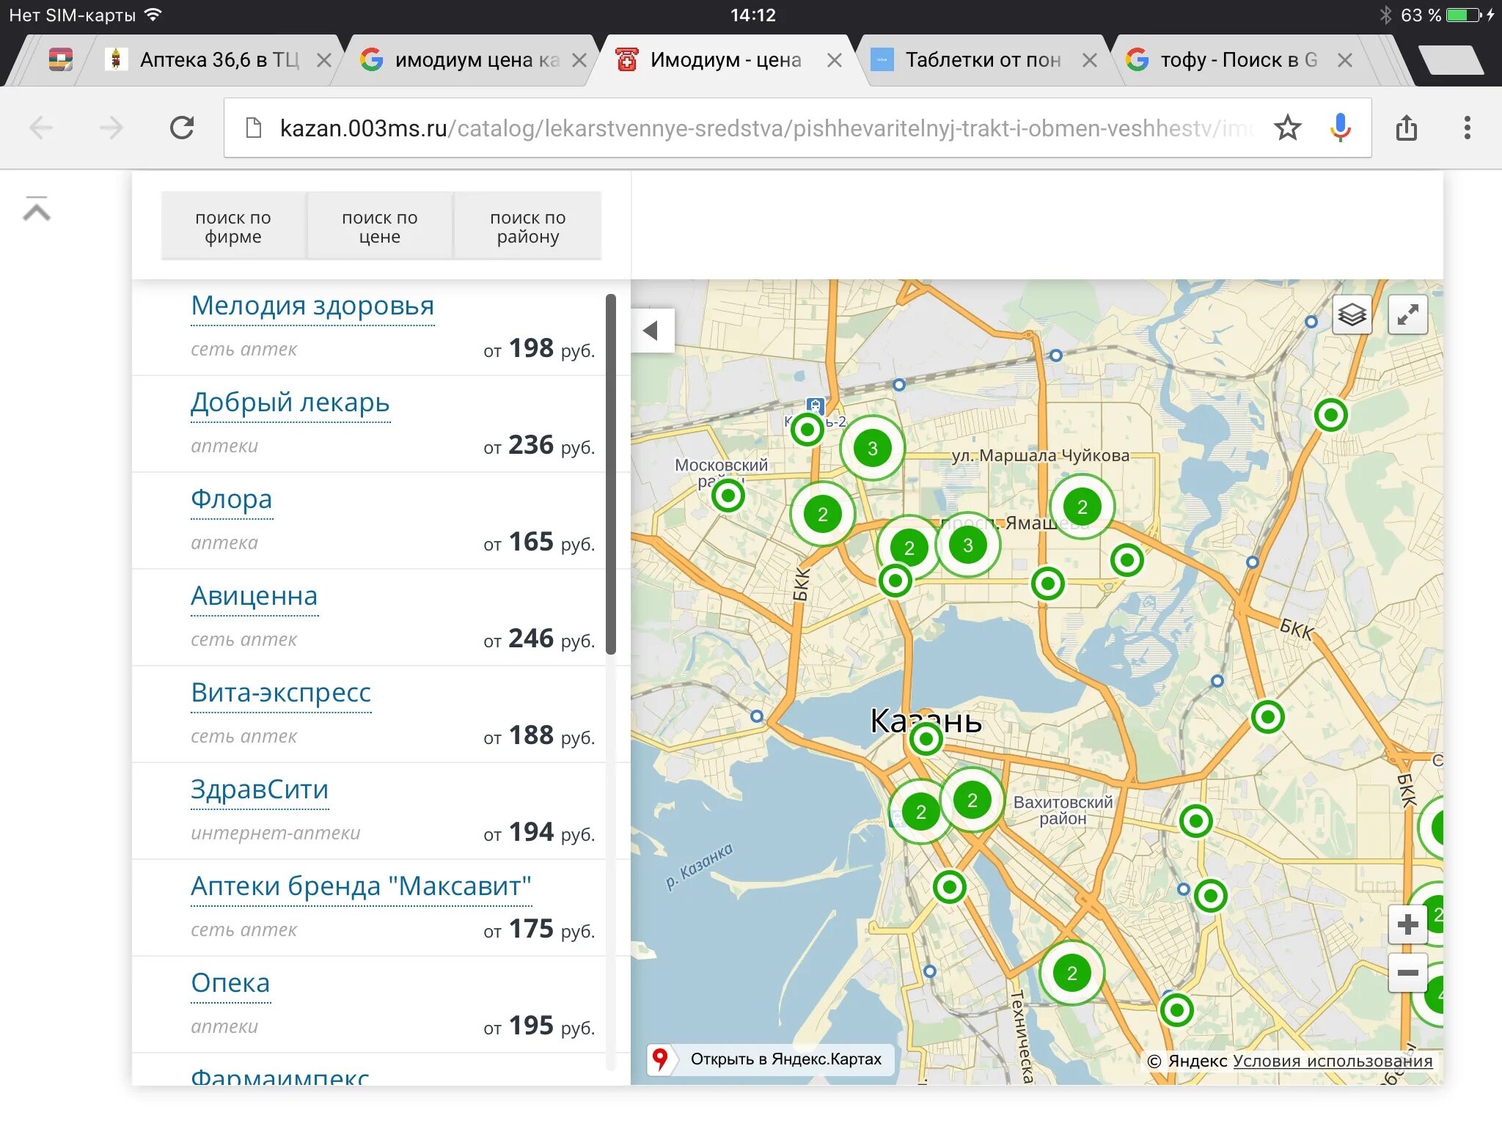This screenshot has width=1502, height=1126.
Task: Click the Wi-Fi icon in the status bar
Action: 153,15
